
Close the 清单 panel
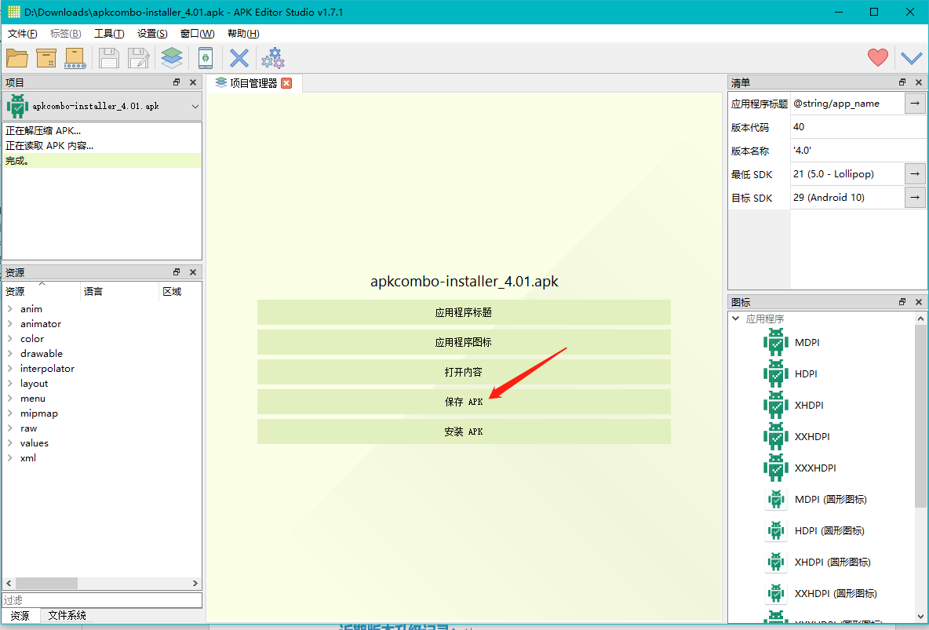918,82
